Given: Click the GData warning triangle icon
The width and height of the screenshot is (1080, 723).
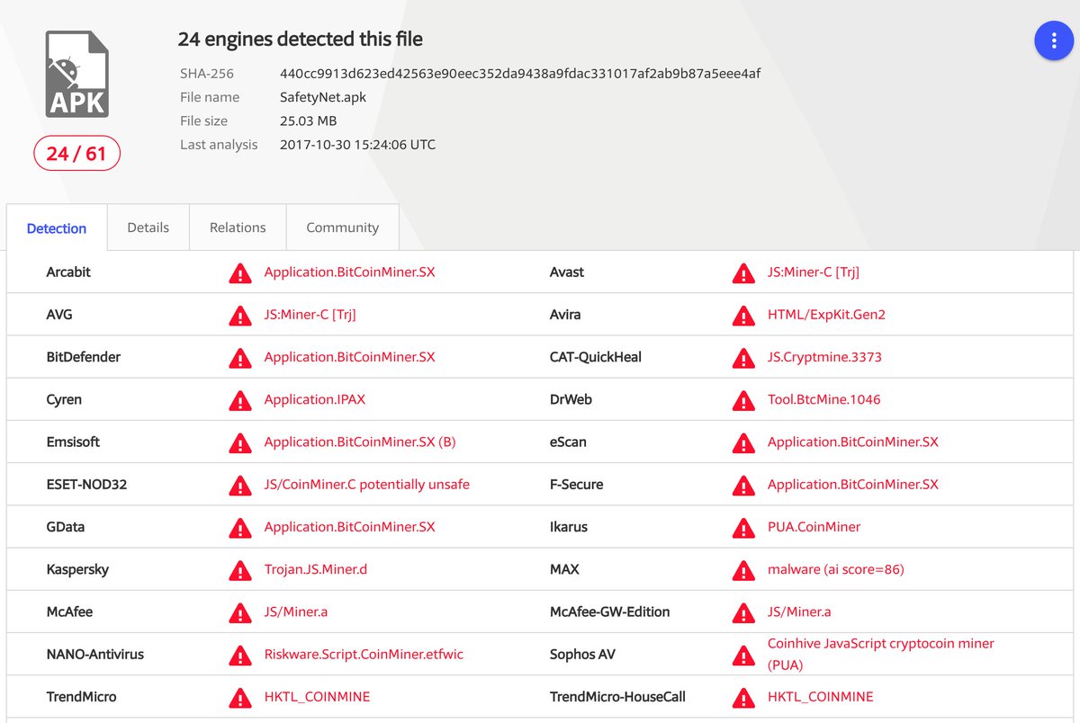Looking at the screenshot, I should click(239, 528).
